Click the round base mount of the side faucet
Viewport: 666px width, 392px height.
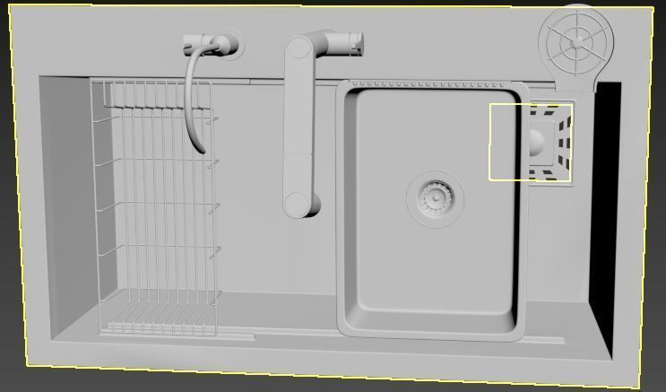click(x=231, y=44)
